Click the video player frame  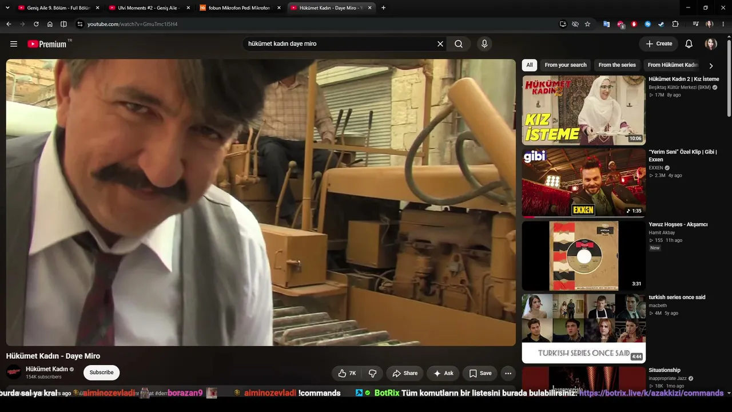tap(261, 203)
